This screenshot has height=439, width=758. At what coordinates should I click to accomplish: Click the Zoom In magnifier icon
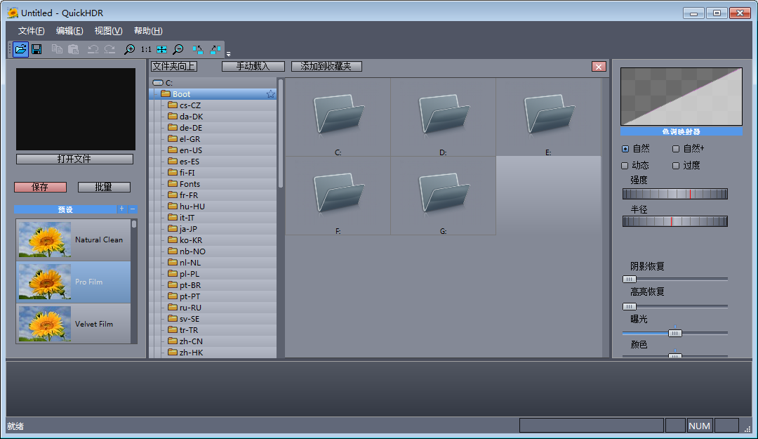(129, 49)
